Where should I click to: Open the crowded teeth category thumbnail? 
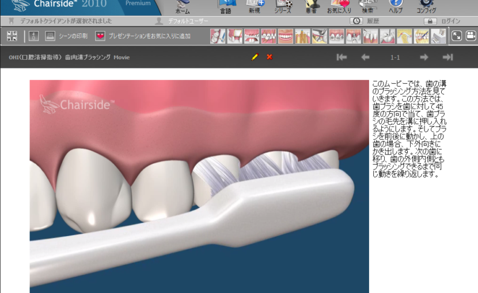(x=268, y=36)
